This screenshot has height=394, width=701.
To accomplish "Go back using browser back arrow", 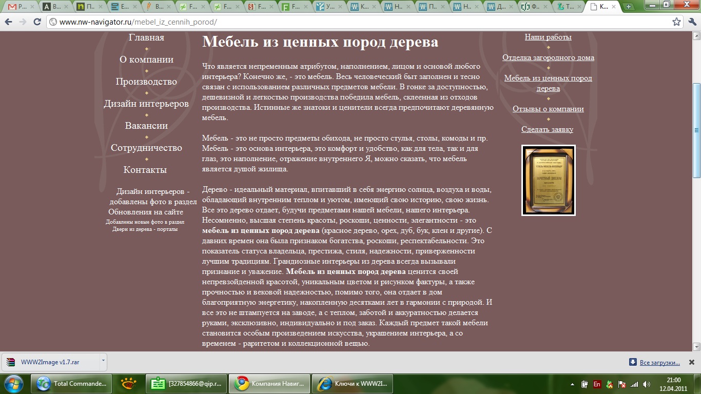I will (x=8, y=22).
